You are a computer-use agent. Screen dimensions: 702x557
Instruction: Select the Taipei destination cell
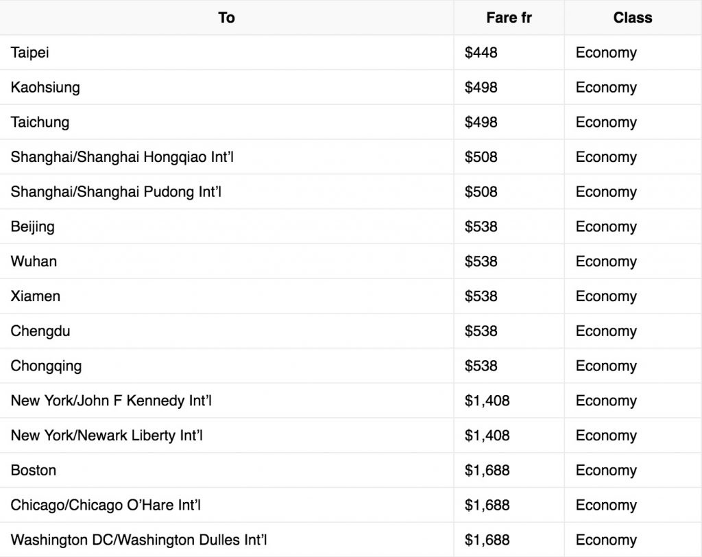pyautogui.click(x=30, y=53)
